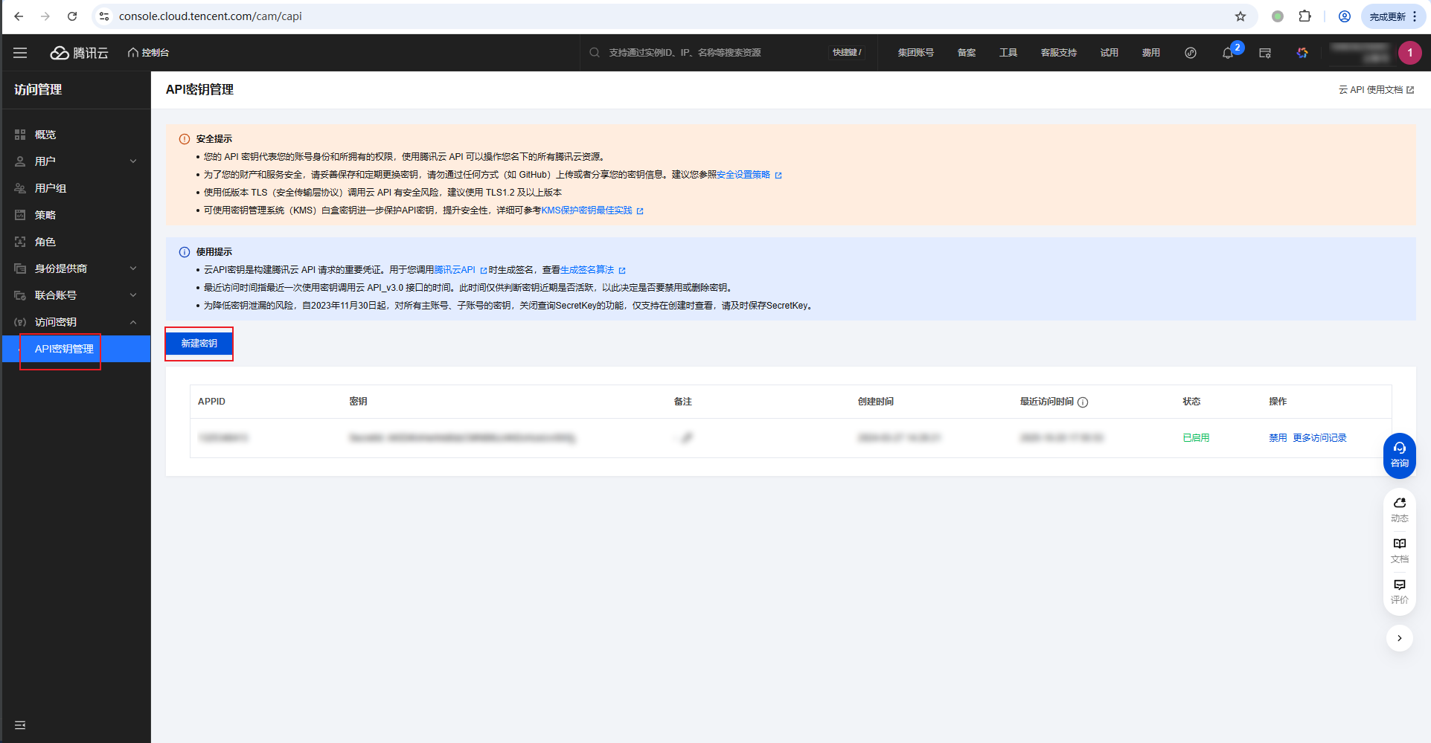Click the 使用提示 heading
This screenshot has width=1431, height=743.
pos(214,252)
